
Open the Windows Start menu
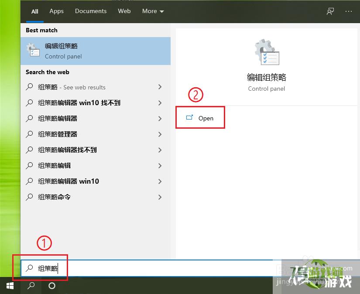coord(10,286)
